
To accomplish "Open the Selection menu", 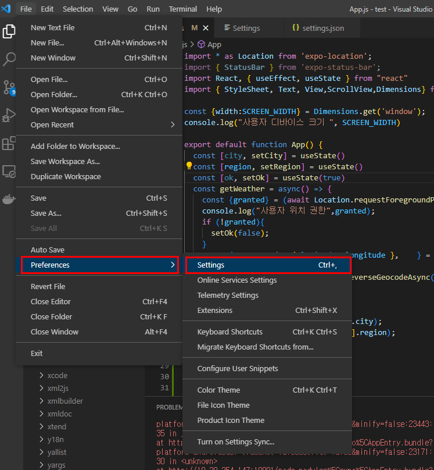I will (78, 9).
